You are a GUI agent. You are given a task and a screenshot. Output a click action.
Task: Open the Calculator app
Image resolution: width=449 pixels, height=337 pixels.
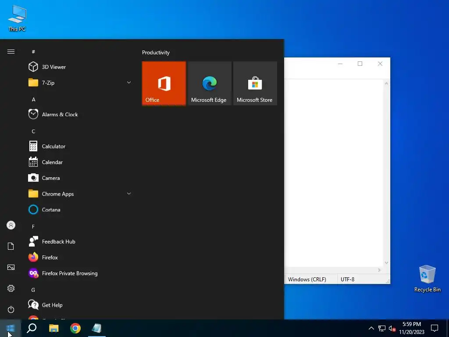(x=80, y=146)
